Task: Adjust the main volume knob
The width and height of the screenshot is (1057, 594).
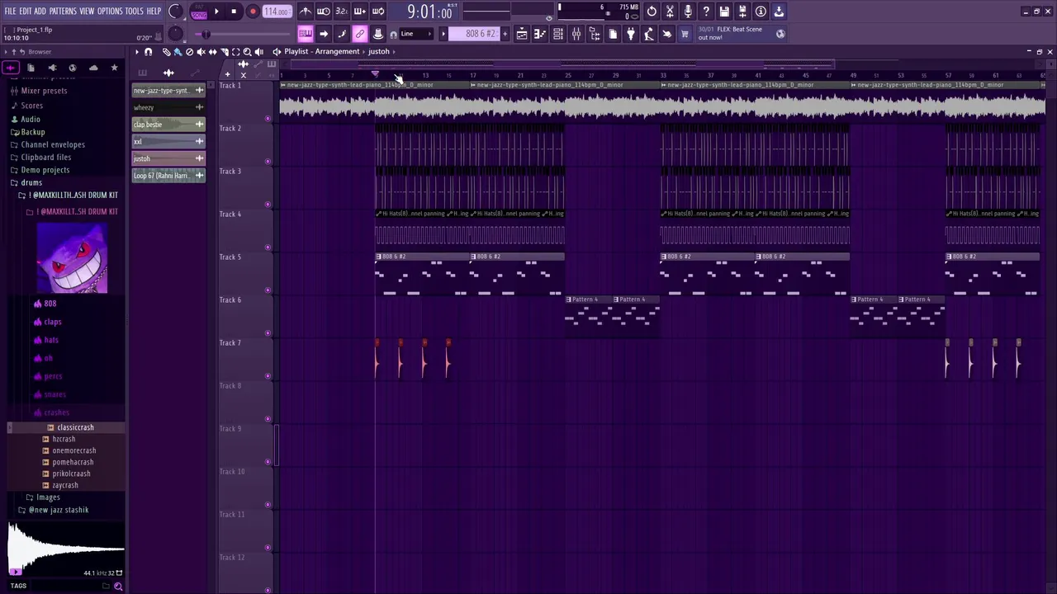Action: tap(175, 12)
